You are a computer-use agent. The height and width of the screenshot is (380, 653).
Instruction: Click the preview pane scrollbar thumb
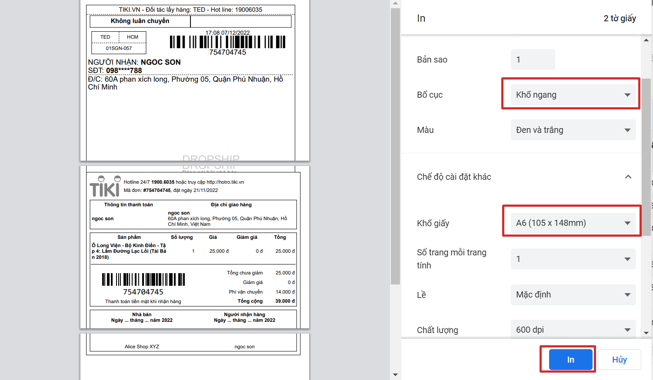(x=395, y=146)
